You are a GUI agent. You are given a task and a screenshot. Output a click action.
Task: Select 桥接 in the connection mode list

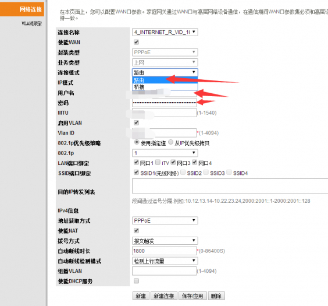click(x=165, y=87)
